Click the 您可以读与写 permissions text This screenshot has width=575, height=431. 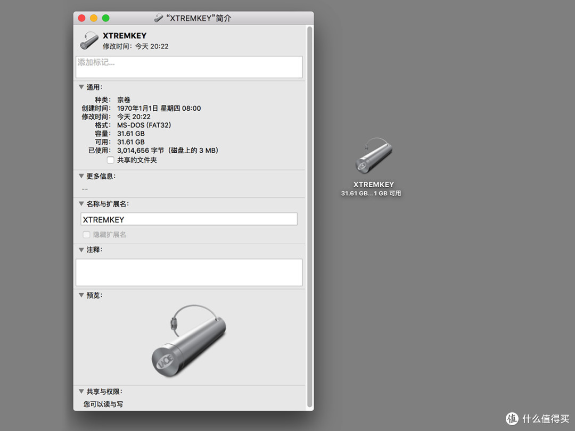[x=103, y=404]
